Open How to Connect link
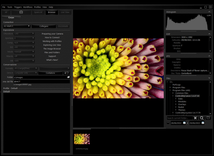Image resolution: width=214 pixels, height=156 pixels. pyautogui.click(x=52, y=37)
